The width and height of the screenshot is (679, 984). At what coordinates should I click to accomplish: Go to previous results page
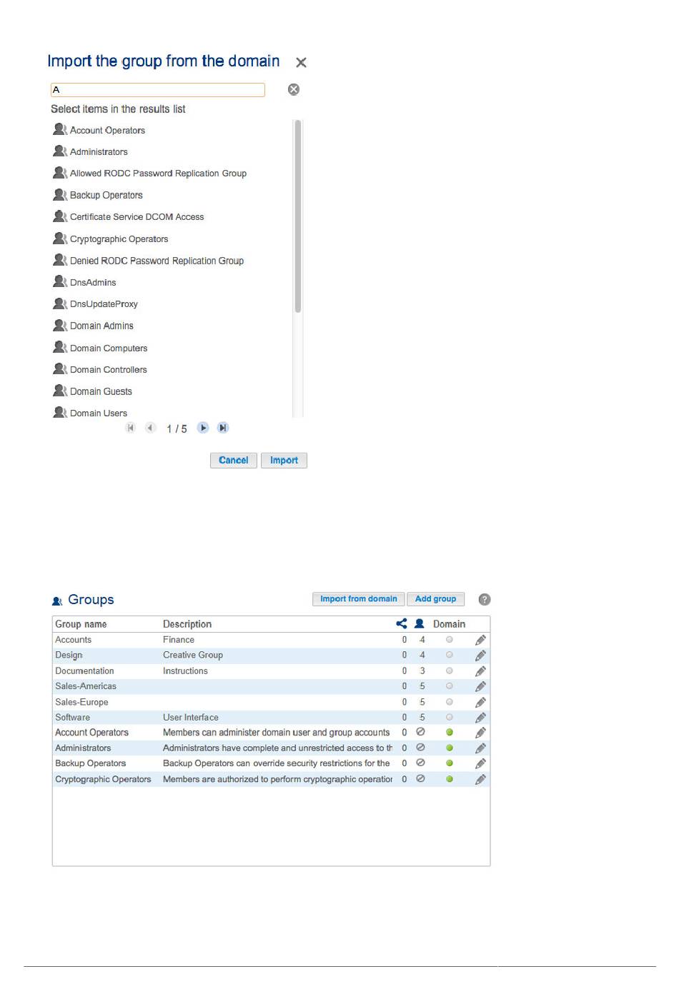(150, 428)
